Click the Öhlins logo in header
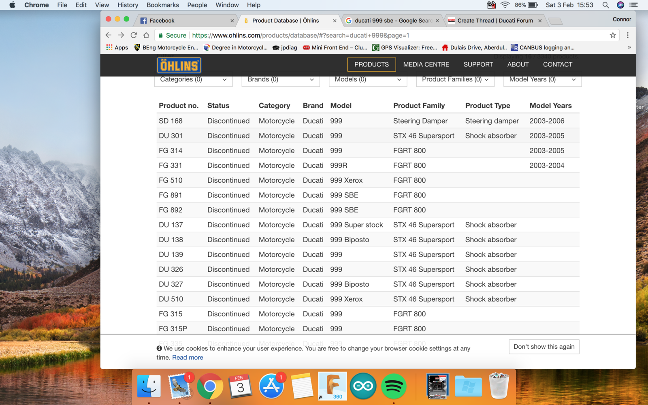This screenshot has height=405, width=648. click(x=179, y=65)
